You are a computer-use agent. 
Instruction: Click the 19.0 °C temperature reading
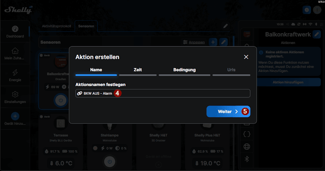(207, 163)
